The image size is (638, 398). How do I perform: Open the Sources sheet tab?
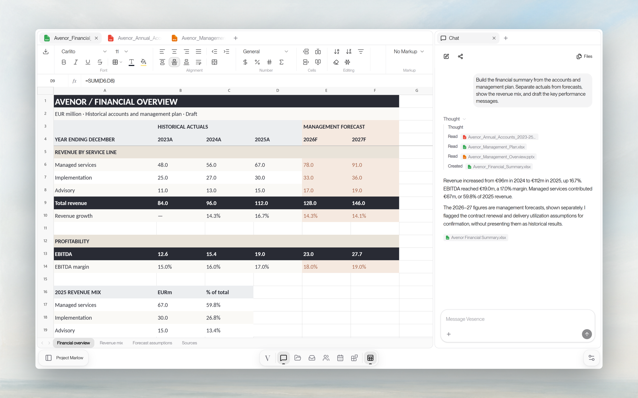tap(189, 343)
